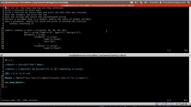
Task: Open the VirtualBoxImages.com user menu
Action: tap(172, 2)
